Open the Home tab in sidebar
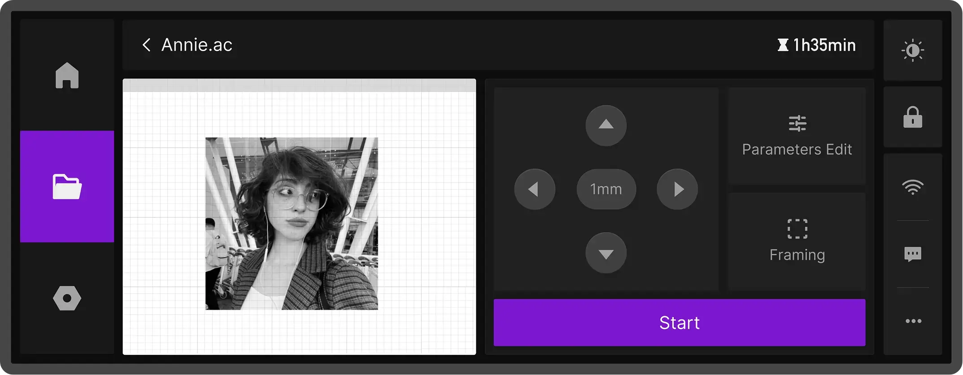The width and height of the screenshot is (963, 375). 67,75
